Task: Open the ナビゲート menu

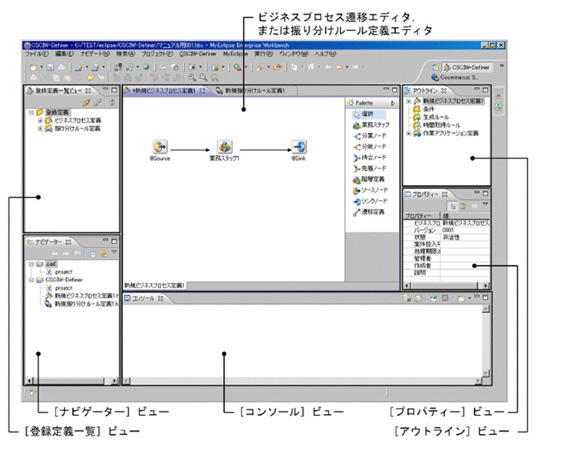Action: 95,54
